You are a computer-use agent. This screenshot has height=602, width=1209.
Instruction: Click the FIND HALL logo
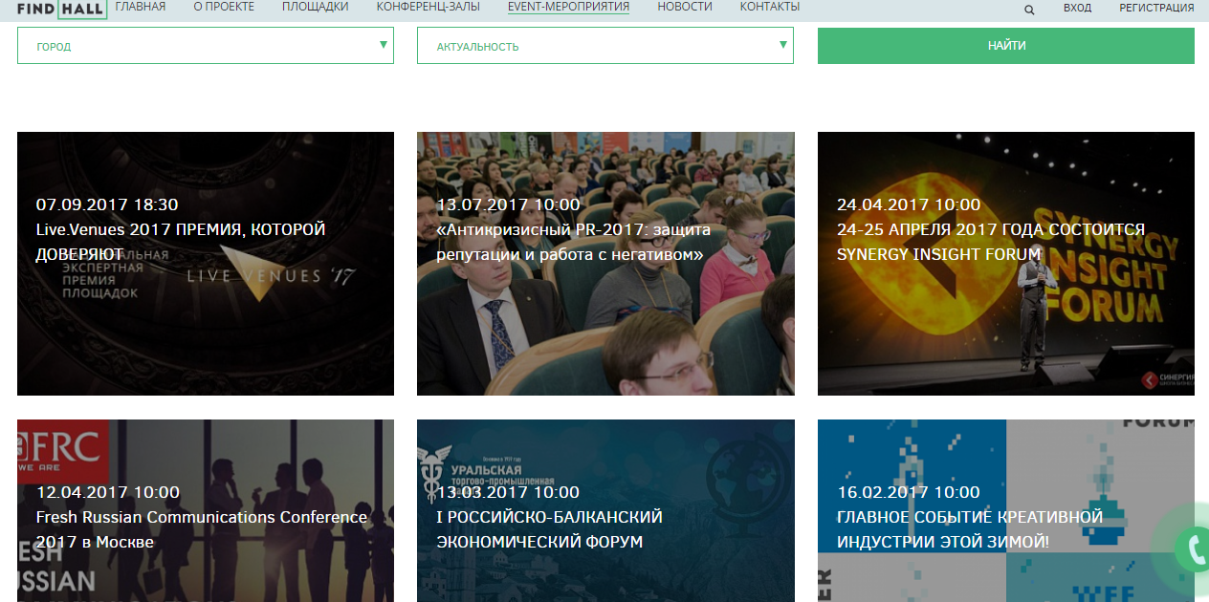coord(61,9)
